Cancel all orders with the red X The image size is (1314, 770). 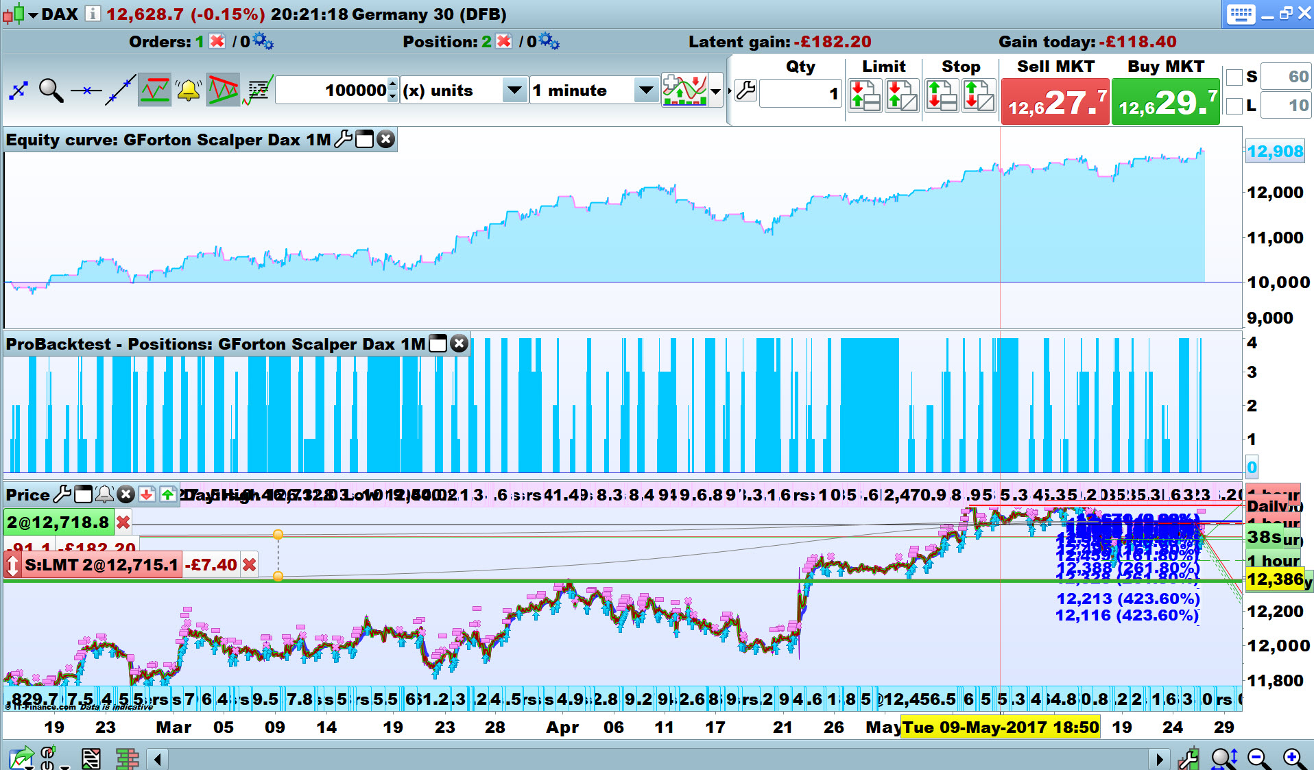click(217, 41)
